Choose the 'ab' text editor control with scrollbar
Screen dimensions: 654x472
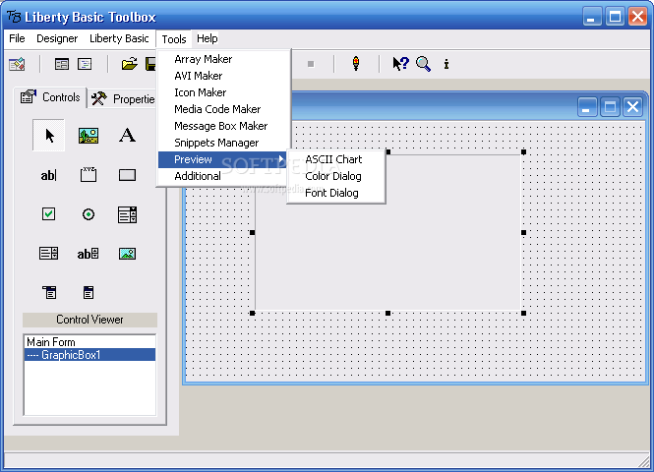pos(88,254)
